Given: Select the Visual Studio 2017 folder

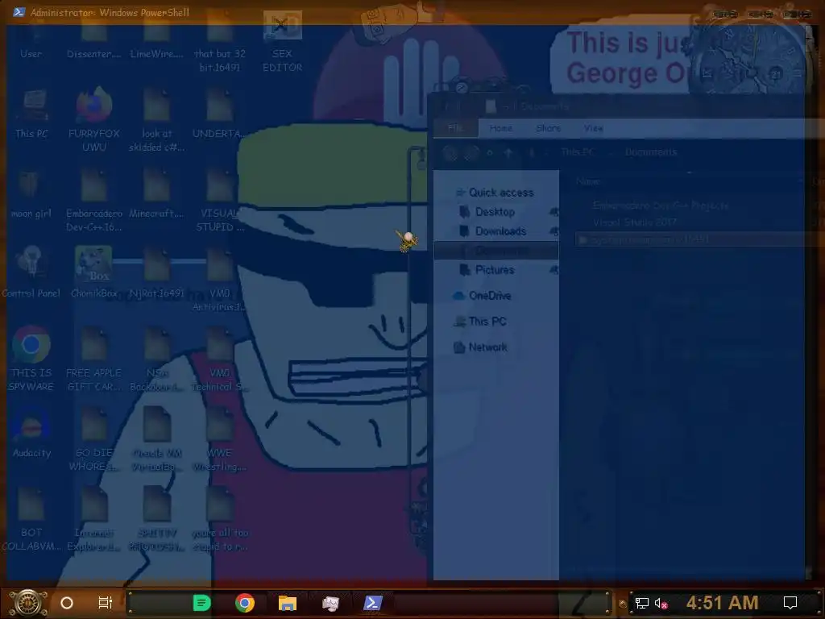Looking at the screenshot, I should tap(635, 222).
